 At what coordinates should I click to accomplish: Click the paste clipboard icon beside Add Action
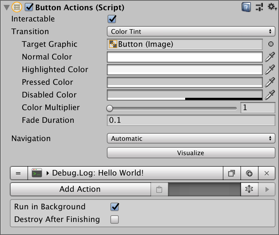[159, 189]
